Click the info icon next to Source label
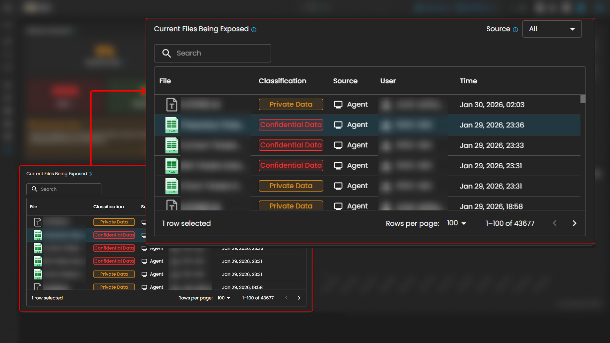This screenshot has width=610, height=343. pos(515,30)
